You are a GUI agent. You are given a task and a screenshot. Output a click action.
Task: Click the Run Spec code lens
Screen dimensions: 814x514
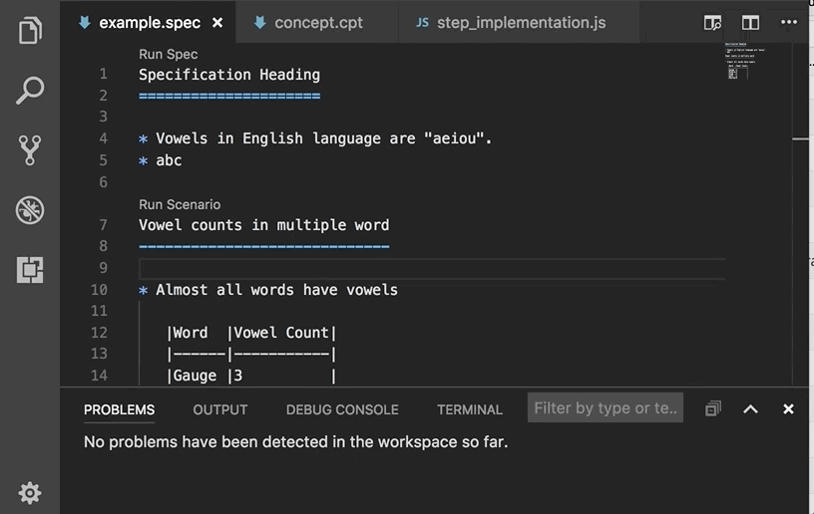click(x=169, y=54)
